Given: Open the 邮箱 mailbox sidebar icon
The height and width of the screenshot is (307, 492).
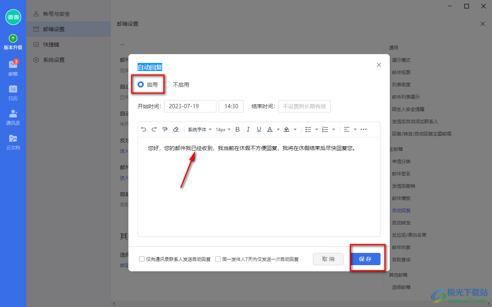Looking at the screenshot, I should (x=13, y=68).
